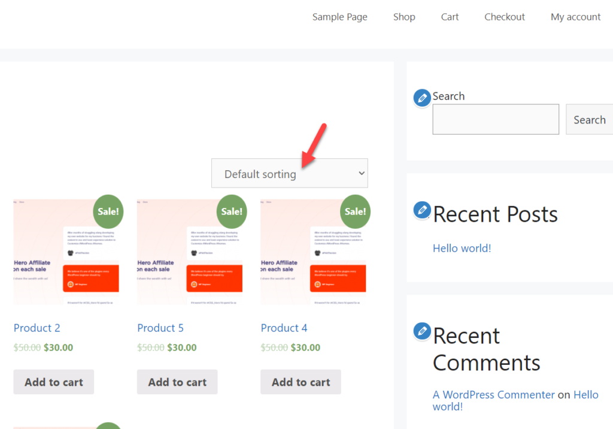Click the Recent Posts heading
The height and width of the screenshot is (429, 613).
point(495,214)
